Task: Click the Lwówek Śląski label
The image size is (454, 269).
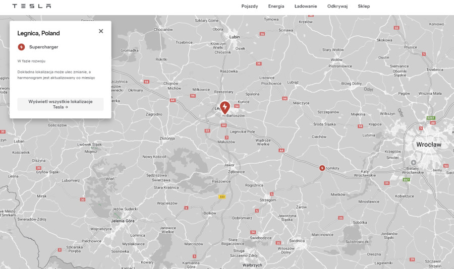Action: 89,145
